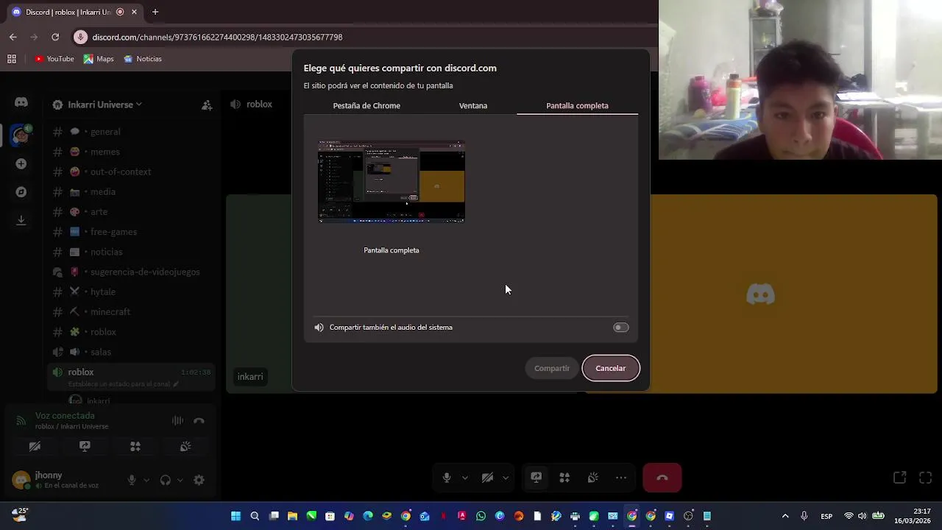Mute microphone in the bottom call controls
This screenshot has width=942, height=530.
(x=447, y=478)
